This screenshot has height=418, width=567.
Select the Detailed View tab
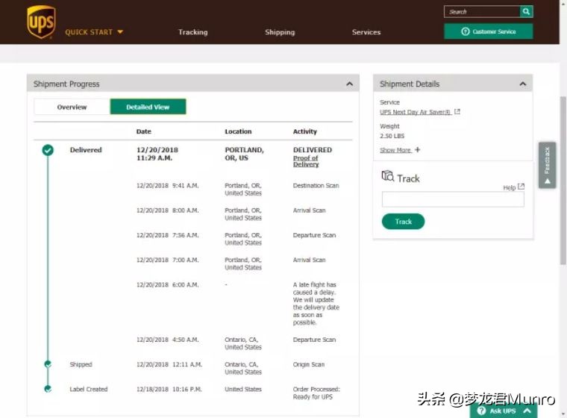(148, 107)
